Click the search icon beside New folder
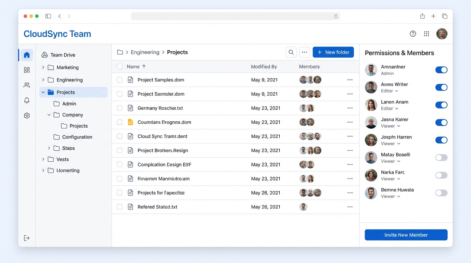The image size is (471, 263). 291,52
